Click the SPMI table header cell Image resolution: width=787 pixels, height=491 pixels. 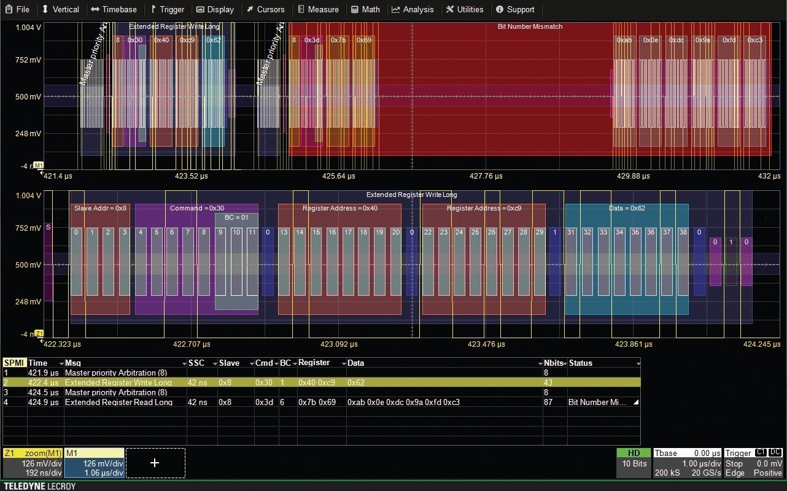pyautogui.click(x=14, y=363)
